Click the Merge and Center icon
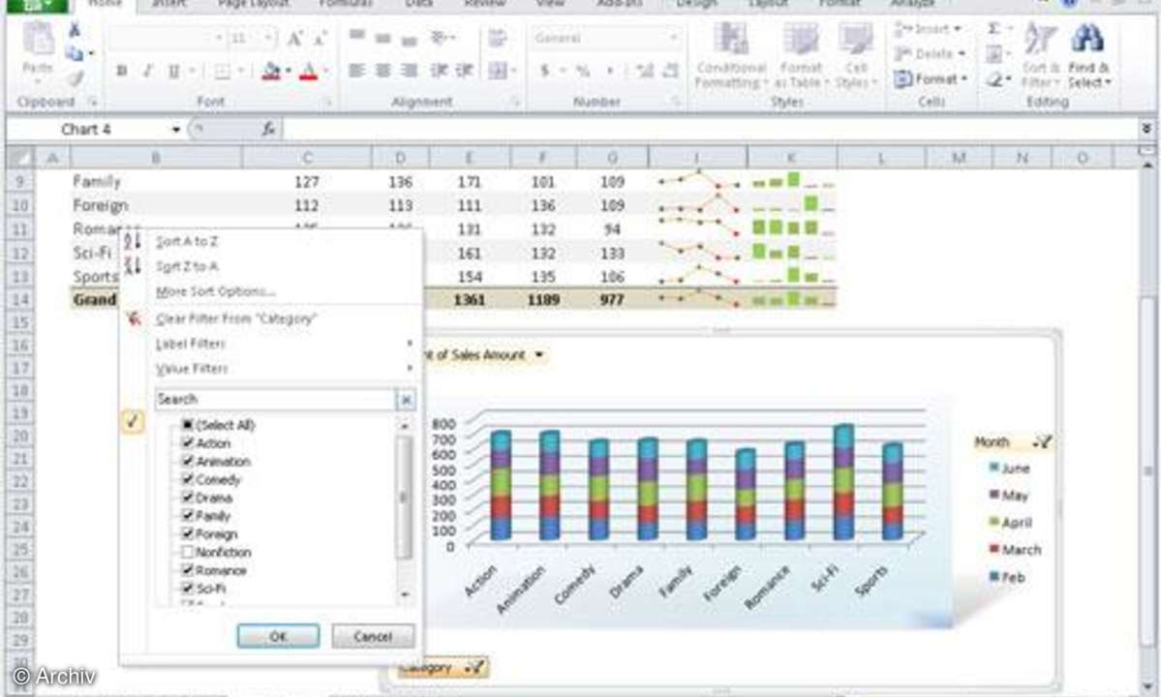 coord(498,71)
